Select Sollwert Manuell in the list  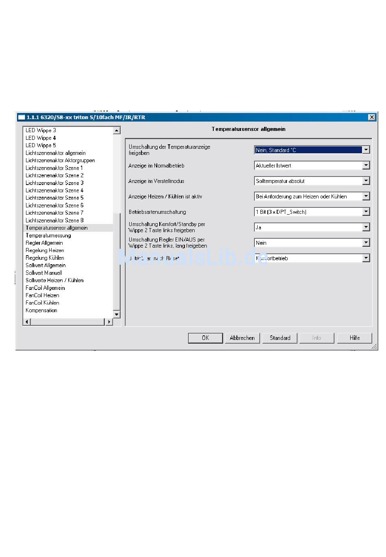(x=44, y=273)
